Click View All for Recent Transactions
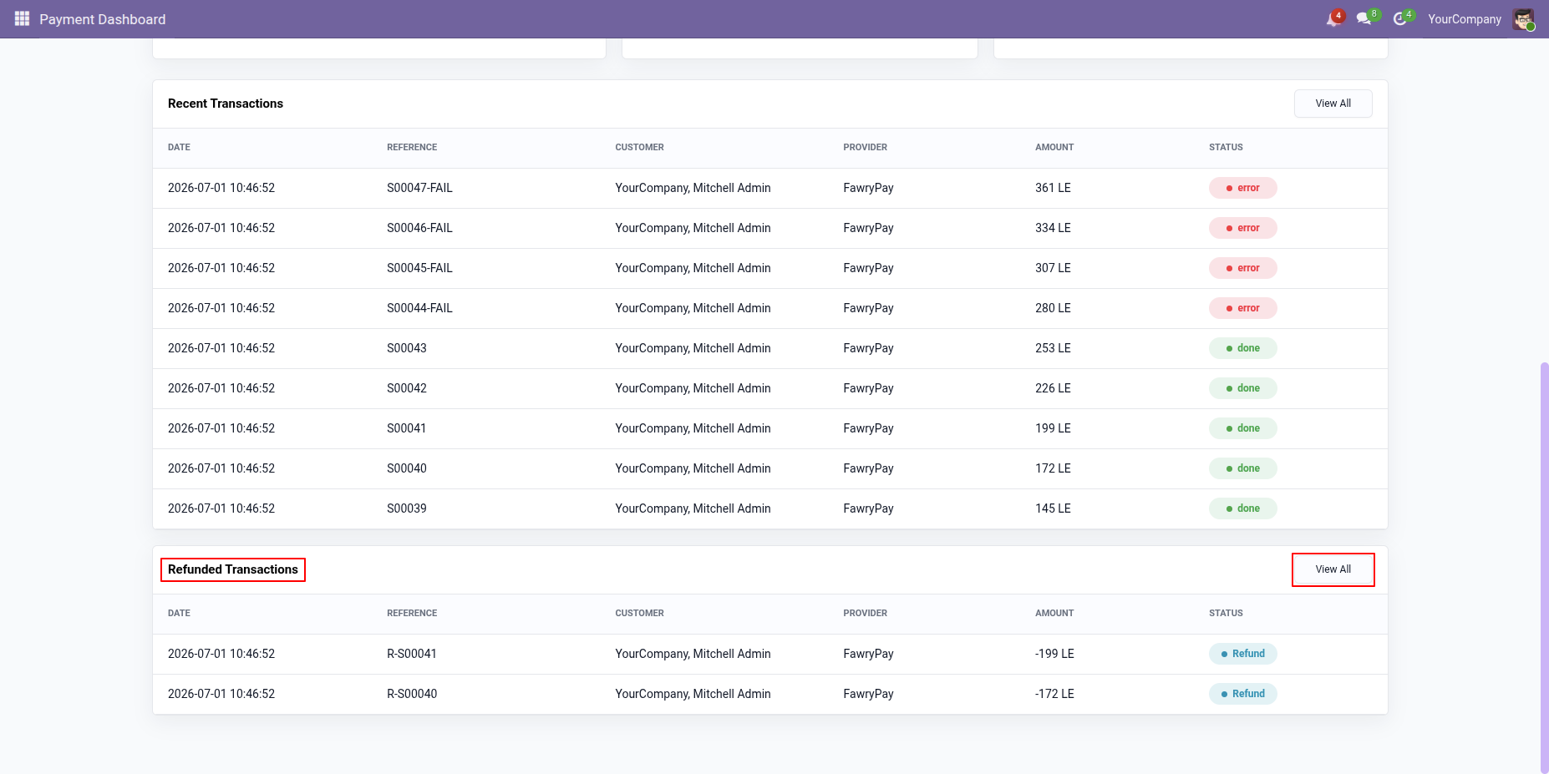The image size is (1549, 774). [1333, 104]
